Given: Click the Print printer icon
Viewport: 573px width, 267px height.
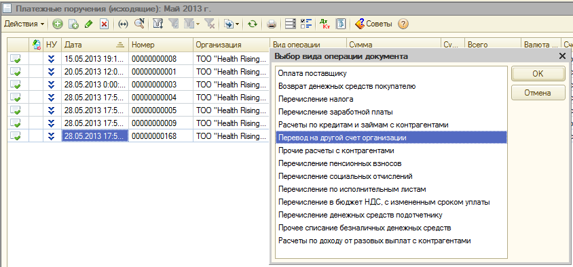Looking at the screenshot, I should 271,24.
